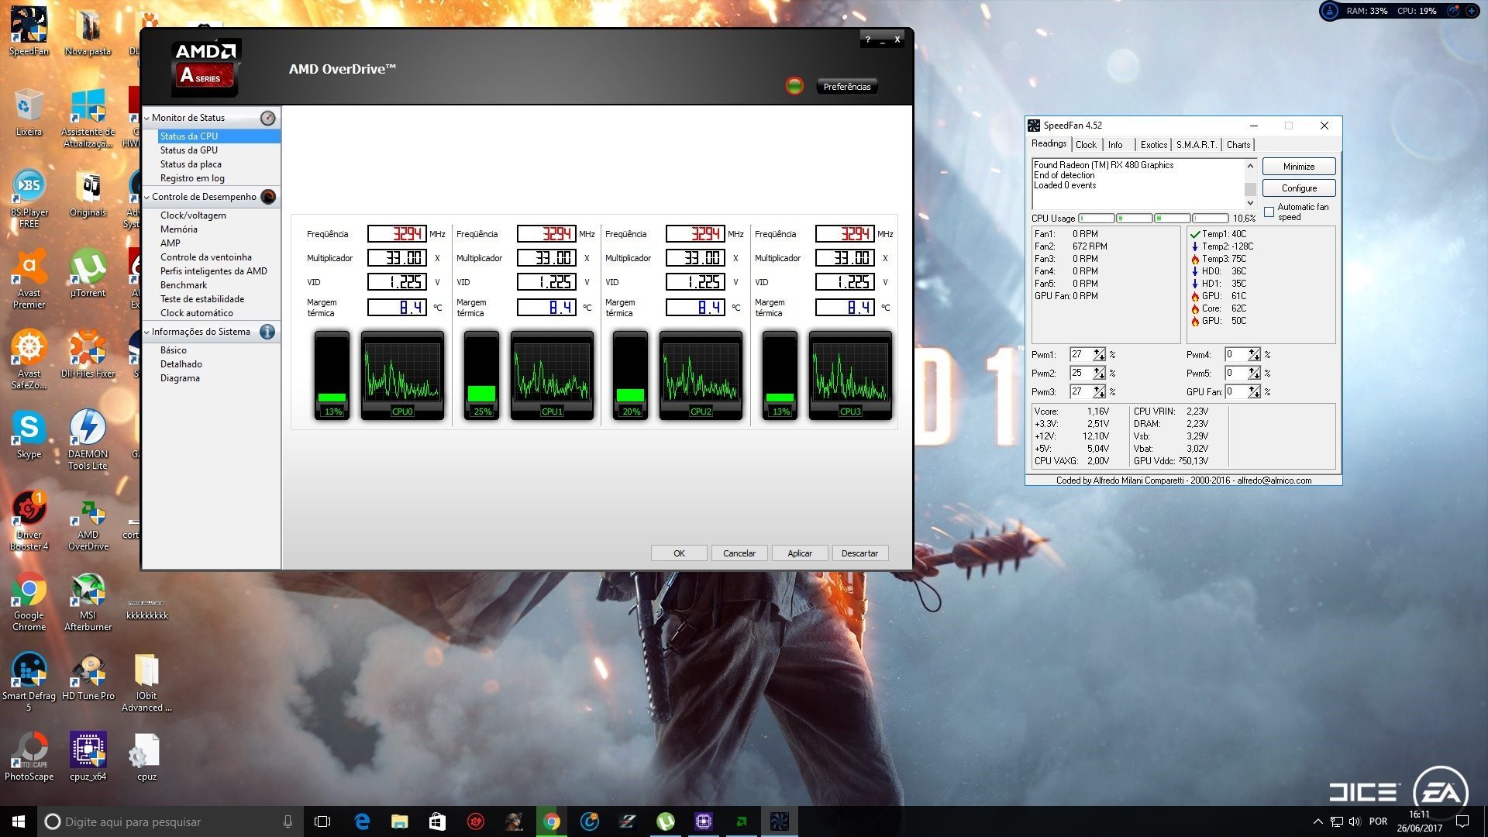Adjust Pwm4 value stepper
This screenshot has height=837, width=1488.
(1254, 355)
